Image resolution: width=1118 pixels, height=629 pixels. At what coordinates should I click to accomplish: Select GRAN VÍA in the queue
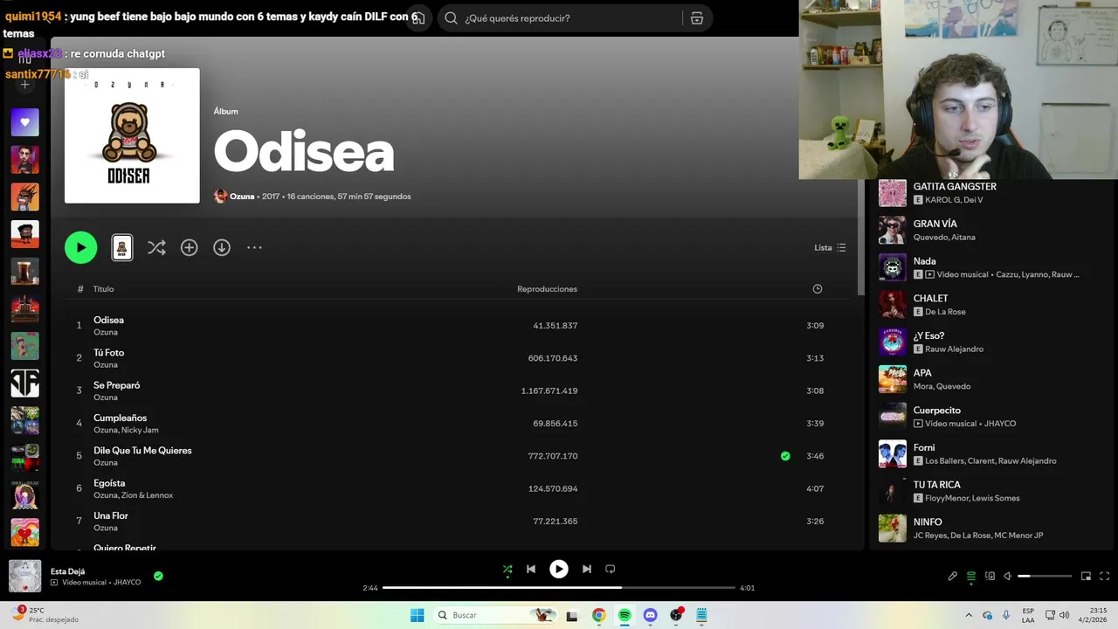pyautogui.click(x=991, y=230)
